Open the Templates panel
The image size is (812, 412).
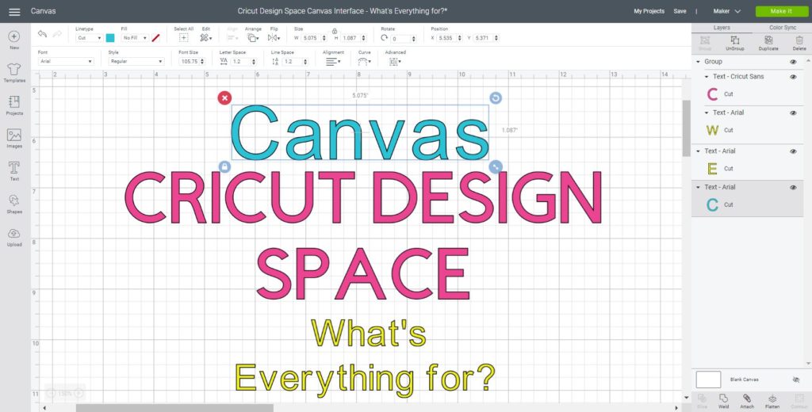tap(14, 73)
